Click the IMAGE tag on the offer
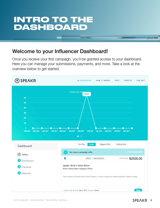Screen dimensions: 160x208 click(x=88, y=158)
